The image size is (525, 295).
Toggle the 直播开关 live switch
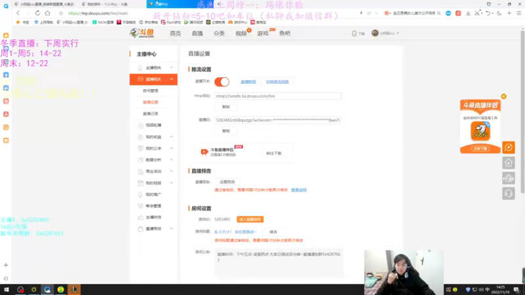tap(222, 81)
